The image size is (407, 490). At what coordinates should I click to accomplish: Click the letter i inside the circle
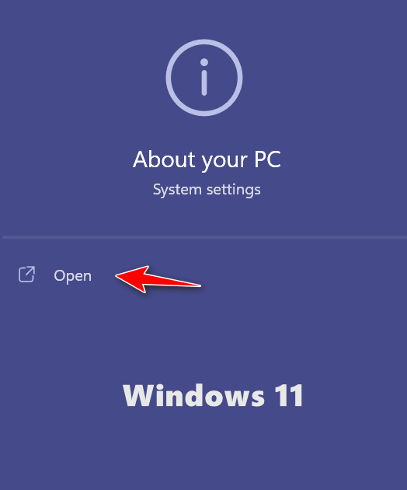[204, 77]
